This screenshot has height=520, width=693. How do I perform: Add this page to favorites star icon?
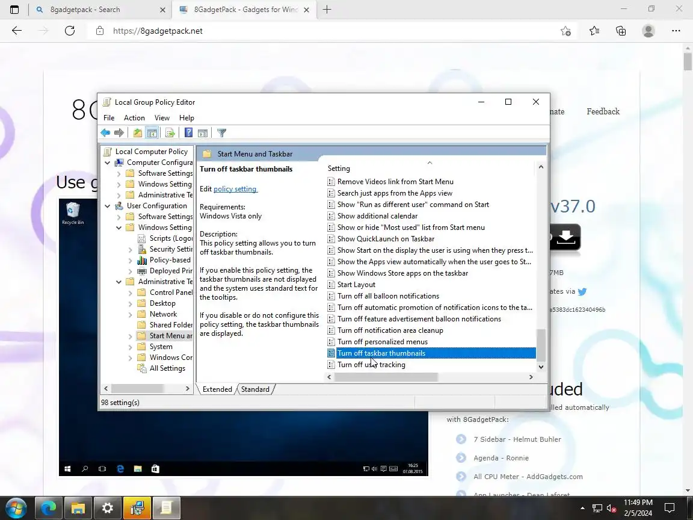(x=565, y=31)
